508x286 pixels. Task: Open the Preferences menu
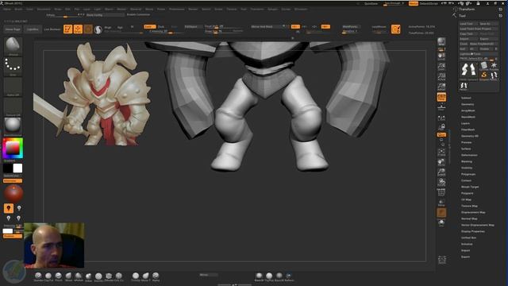(x=176, y=10)
